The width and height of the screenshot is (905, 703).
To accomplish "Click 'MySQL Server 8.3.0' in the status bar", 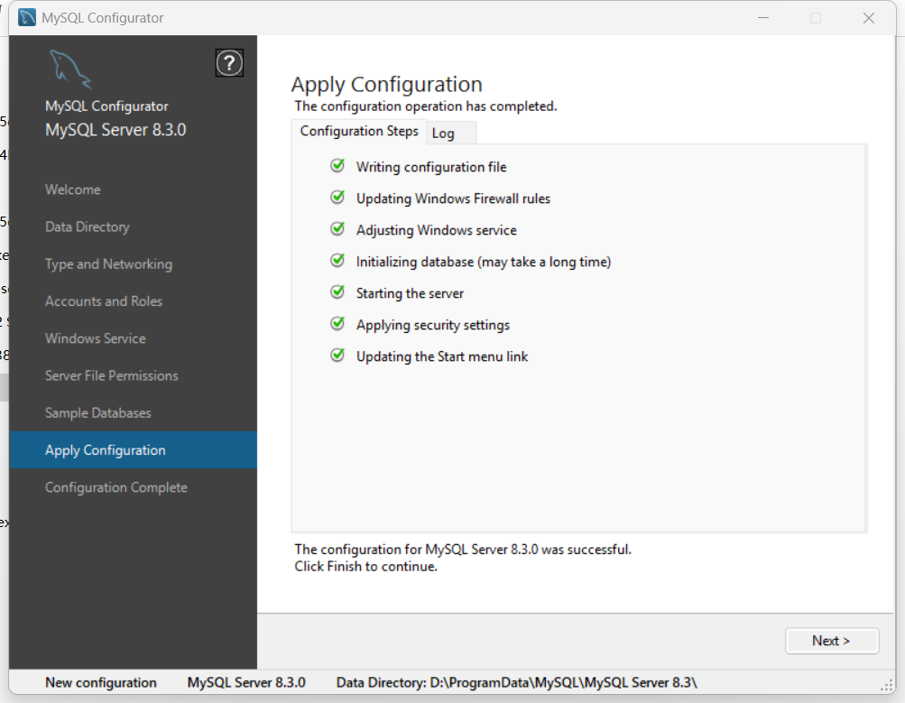I will pyautogui.click(x=246, y=683).
